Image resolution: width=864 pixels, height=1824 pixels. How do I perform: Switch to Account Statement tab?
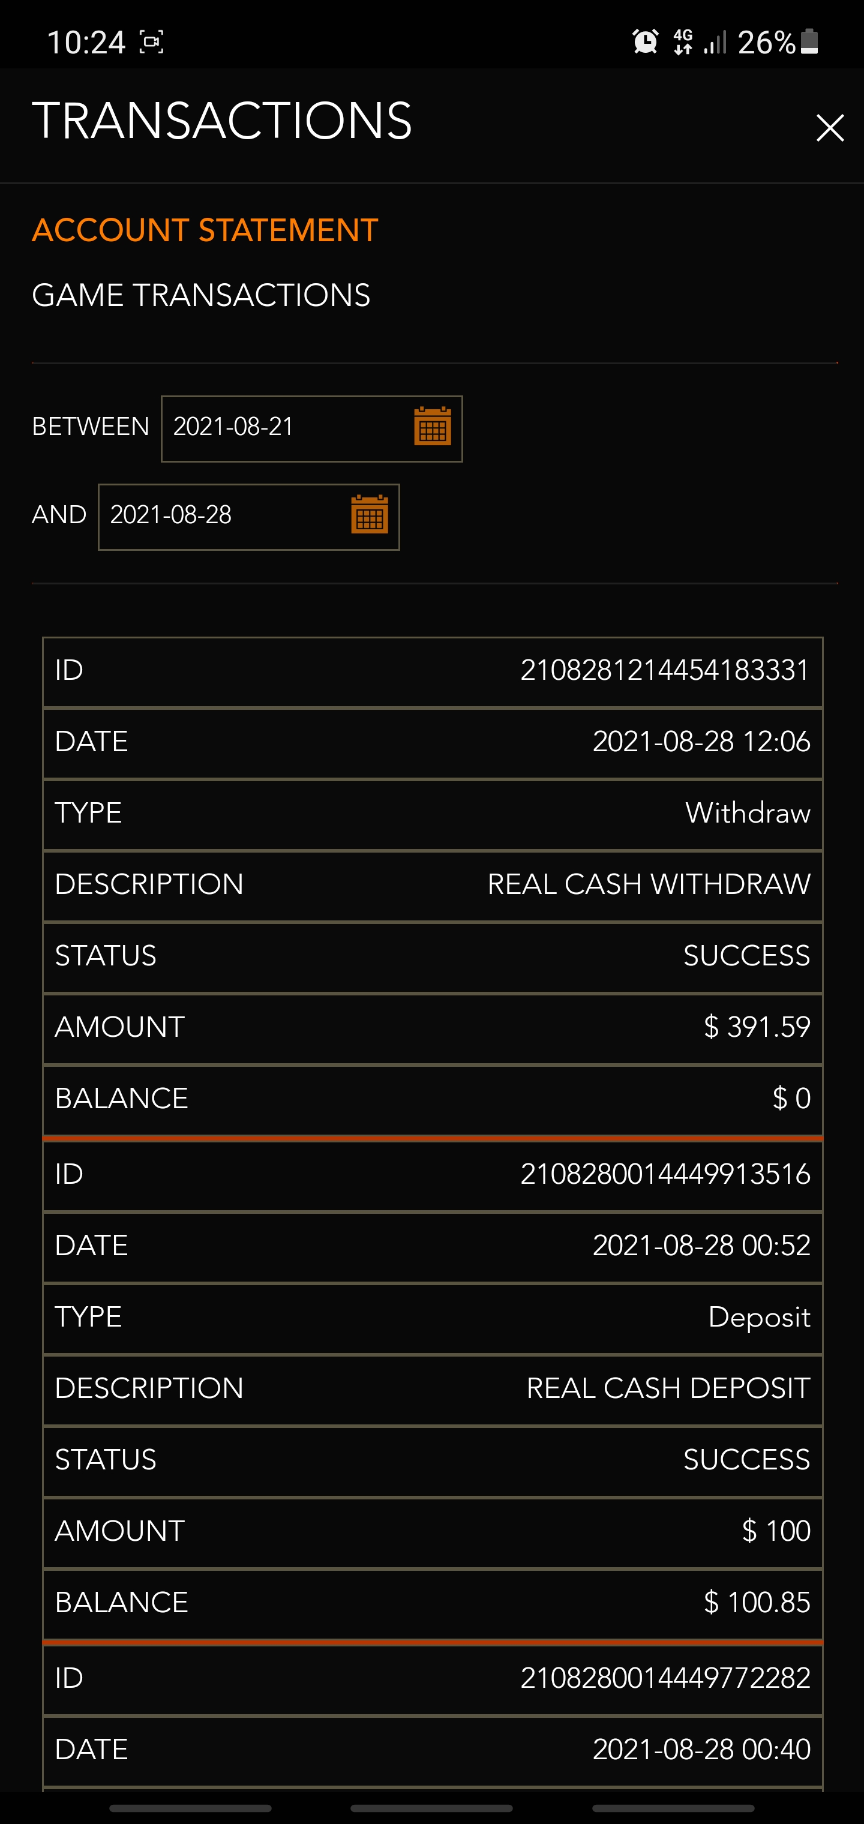click(x=205, y=231)
